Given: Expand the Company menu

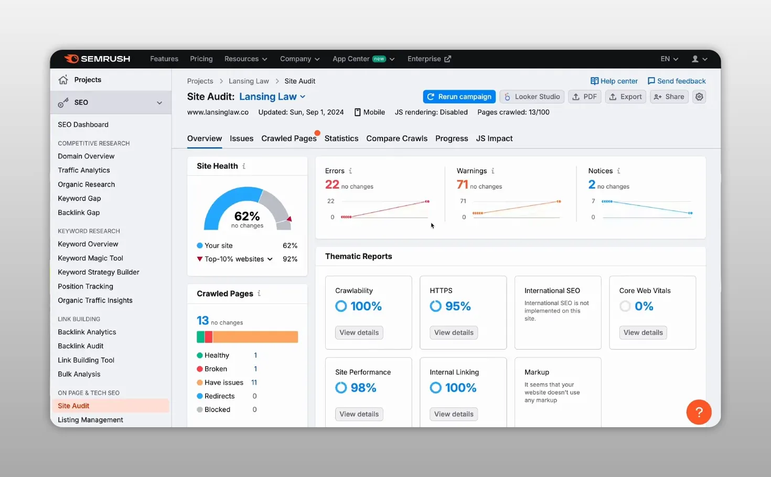Looking at the screenshot, I should click(x=299, y=59).
